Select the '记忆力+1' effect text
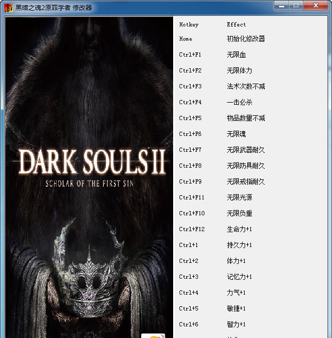The width and height of the screenshot is (332, 338). coord(239,277)
